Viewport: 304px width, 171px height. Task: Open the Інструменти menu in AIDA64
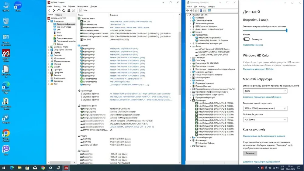tap(83, 6)
